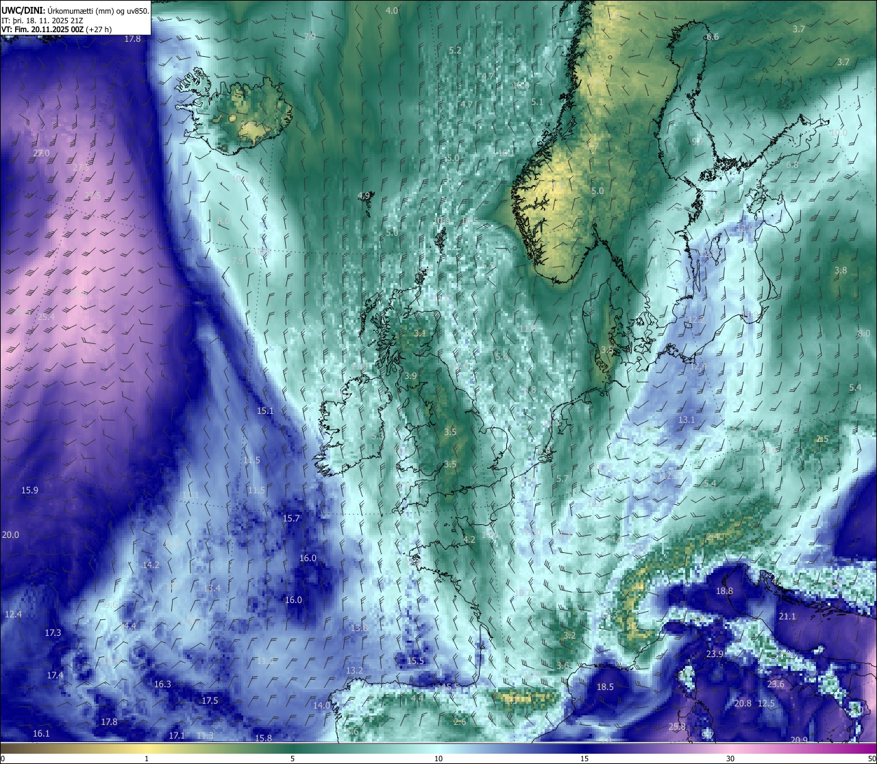Image resolution: width=877 pixels, height=764 pixels.
Task: Select the 8.0 value at the right edge
Action: [864, 333]
